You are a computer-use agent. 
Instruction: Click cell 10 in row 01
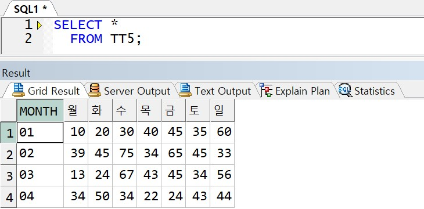[x=76, y=132]
